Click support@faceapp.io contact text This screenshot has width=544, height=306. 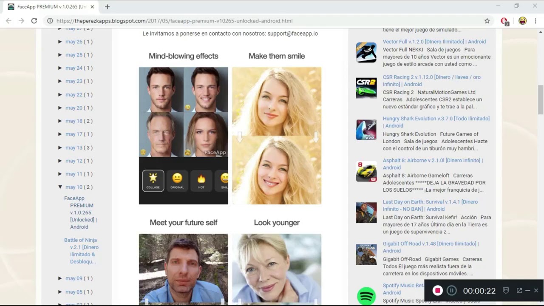[x=292, y=34]
